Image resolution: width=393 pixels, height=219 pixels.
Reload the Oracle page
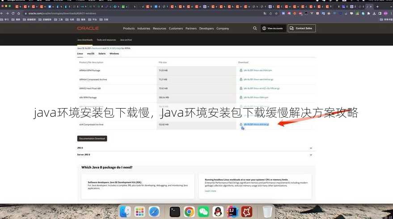13,13
